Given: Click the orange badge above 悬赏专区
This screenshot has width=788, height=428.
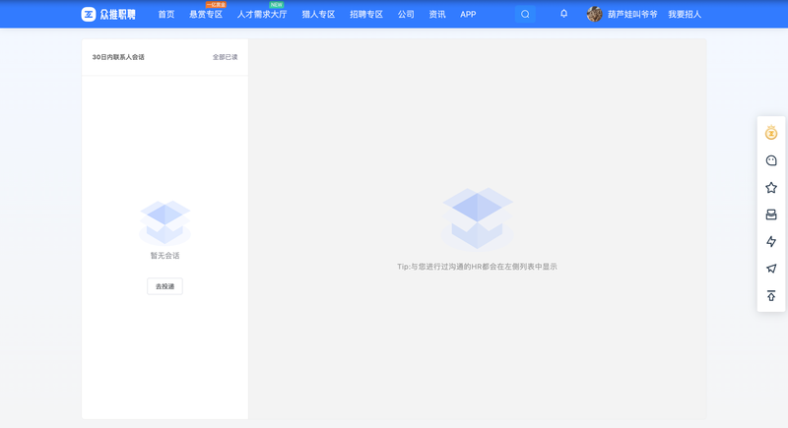Looking at the screenshot, I should coord(216,5).
